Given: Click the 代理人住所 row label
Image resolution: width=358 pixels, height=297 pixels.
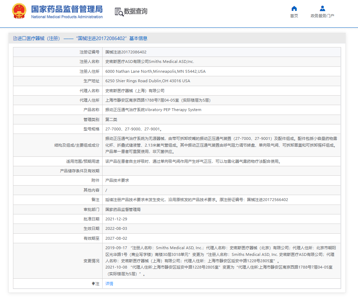Looking at the screenshot, I should (x=90, y=100).
